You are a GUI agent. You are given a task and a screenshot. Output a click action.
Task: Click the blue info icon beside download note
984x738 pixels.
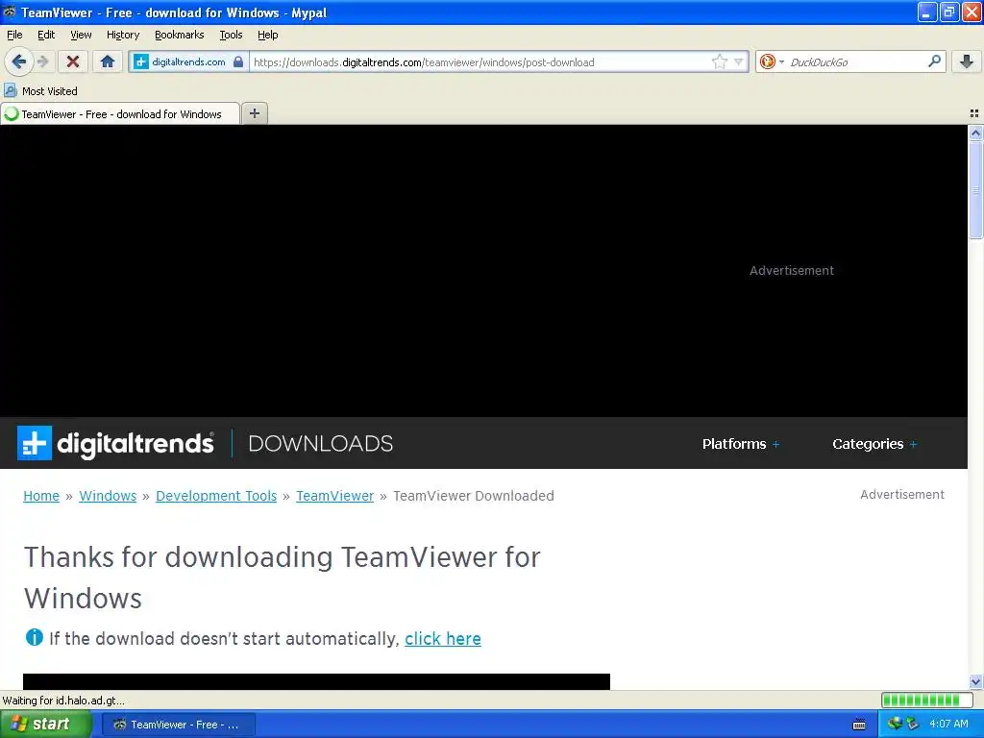34,638
